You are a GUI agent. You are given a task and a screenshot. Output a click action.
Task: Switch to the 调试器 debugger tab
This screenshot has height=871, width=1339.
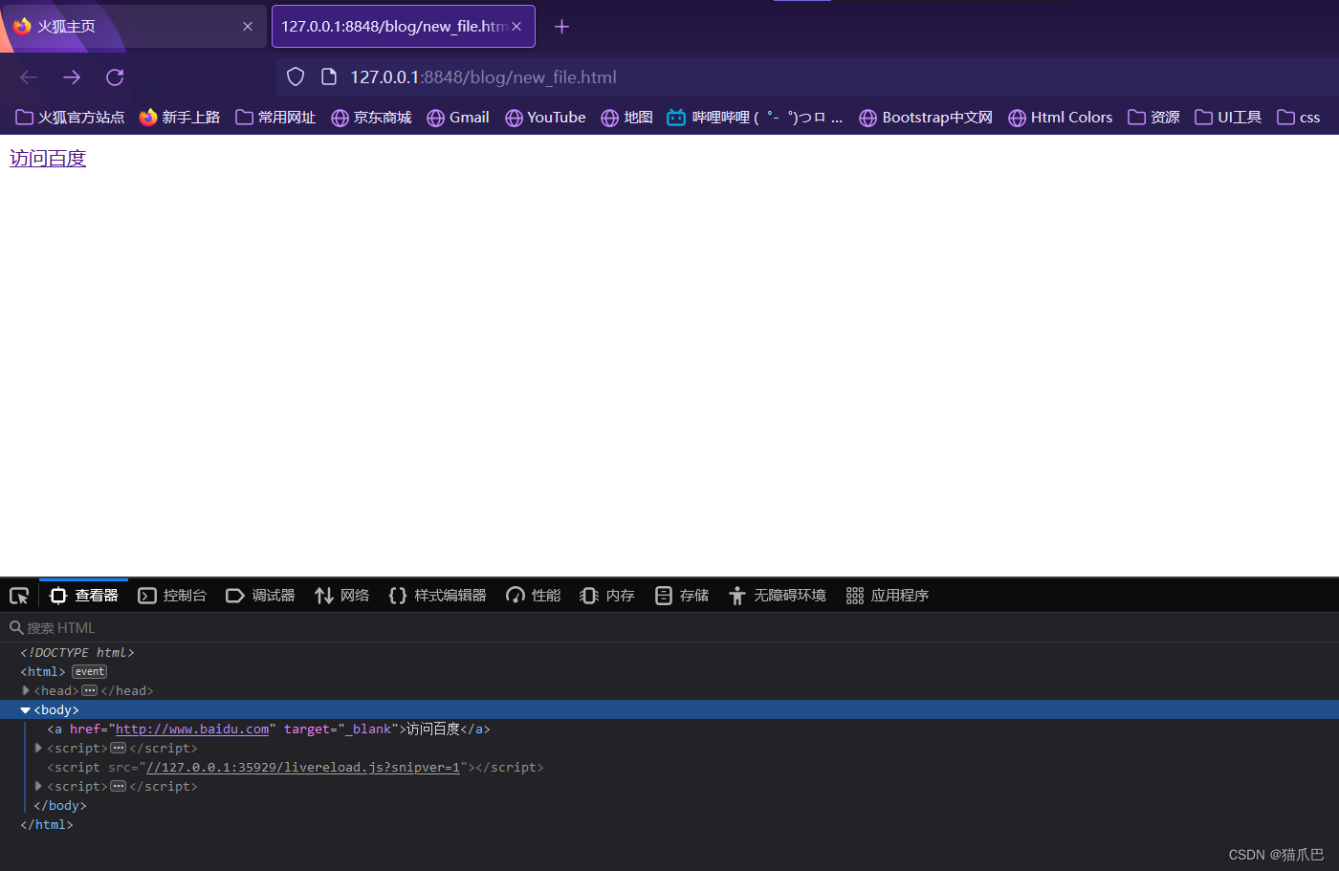(x=260, y=596)
